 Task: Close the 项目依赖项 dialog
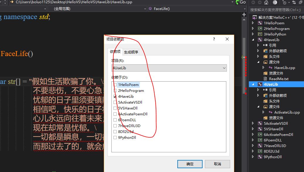(227, 39)
